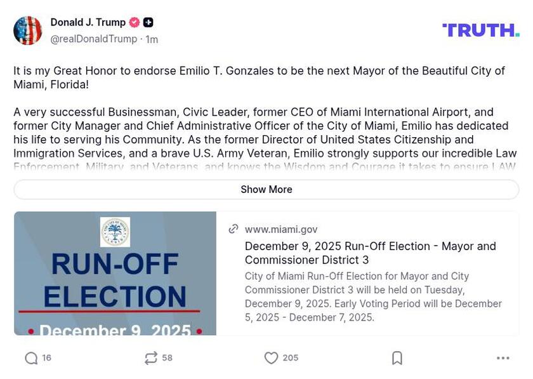Screen dimensions: 533x379
Task: Click Show More to expand the post
Action: click(x=266, y=189)
